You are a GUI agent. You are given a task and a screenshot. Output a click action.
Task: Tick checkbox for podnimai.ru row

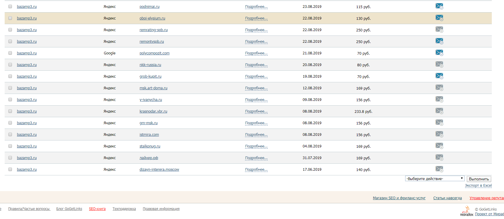(10, 6)
